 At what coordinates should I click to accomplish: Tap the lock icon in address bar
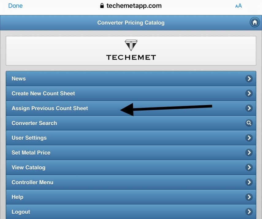[x=102, y=6]
